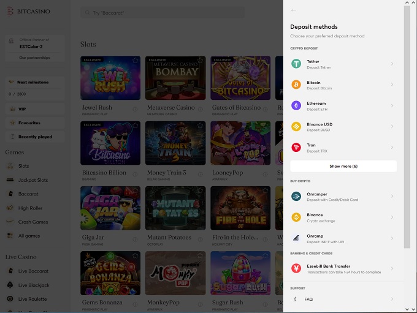417x313 pixels.
Task: Click the search magnifier icon
Action: 87,12
